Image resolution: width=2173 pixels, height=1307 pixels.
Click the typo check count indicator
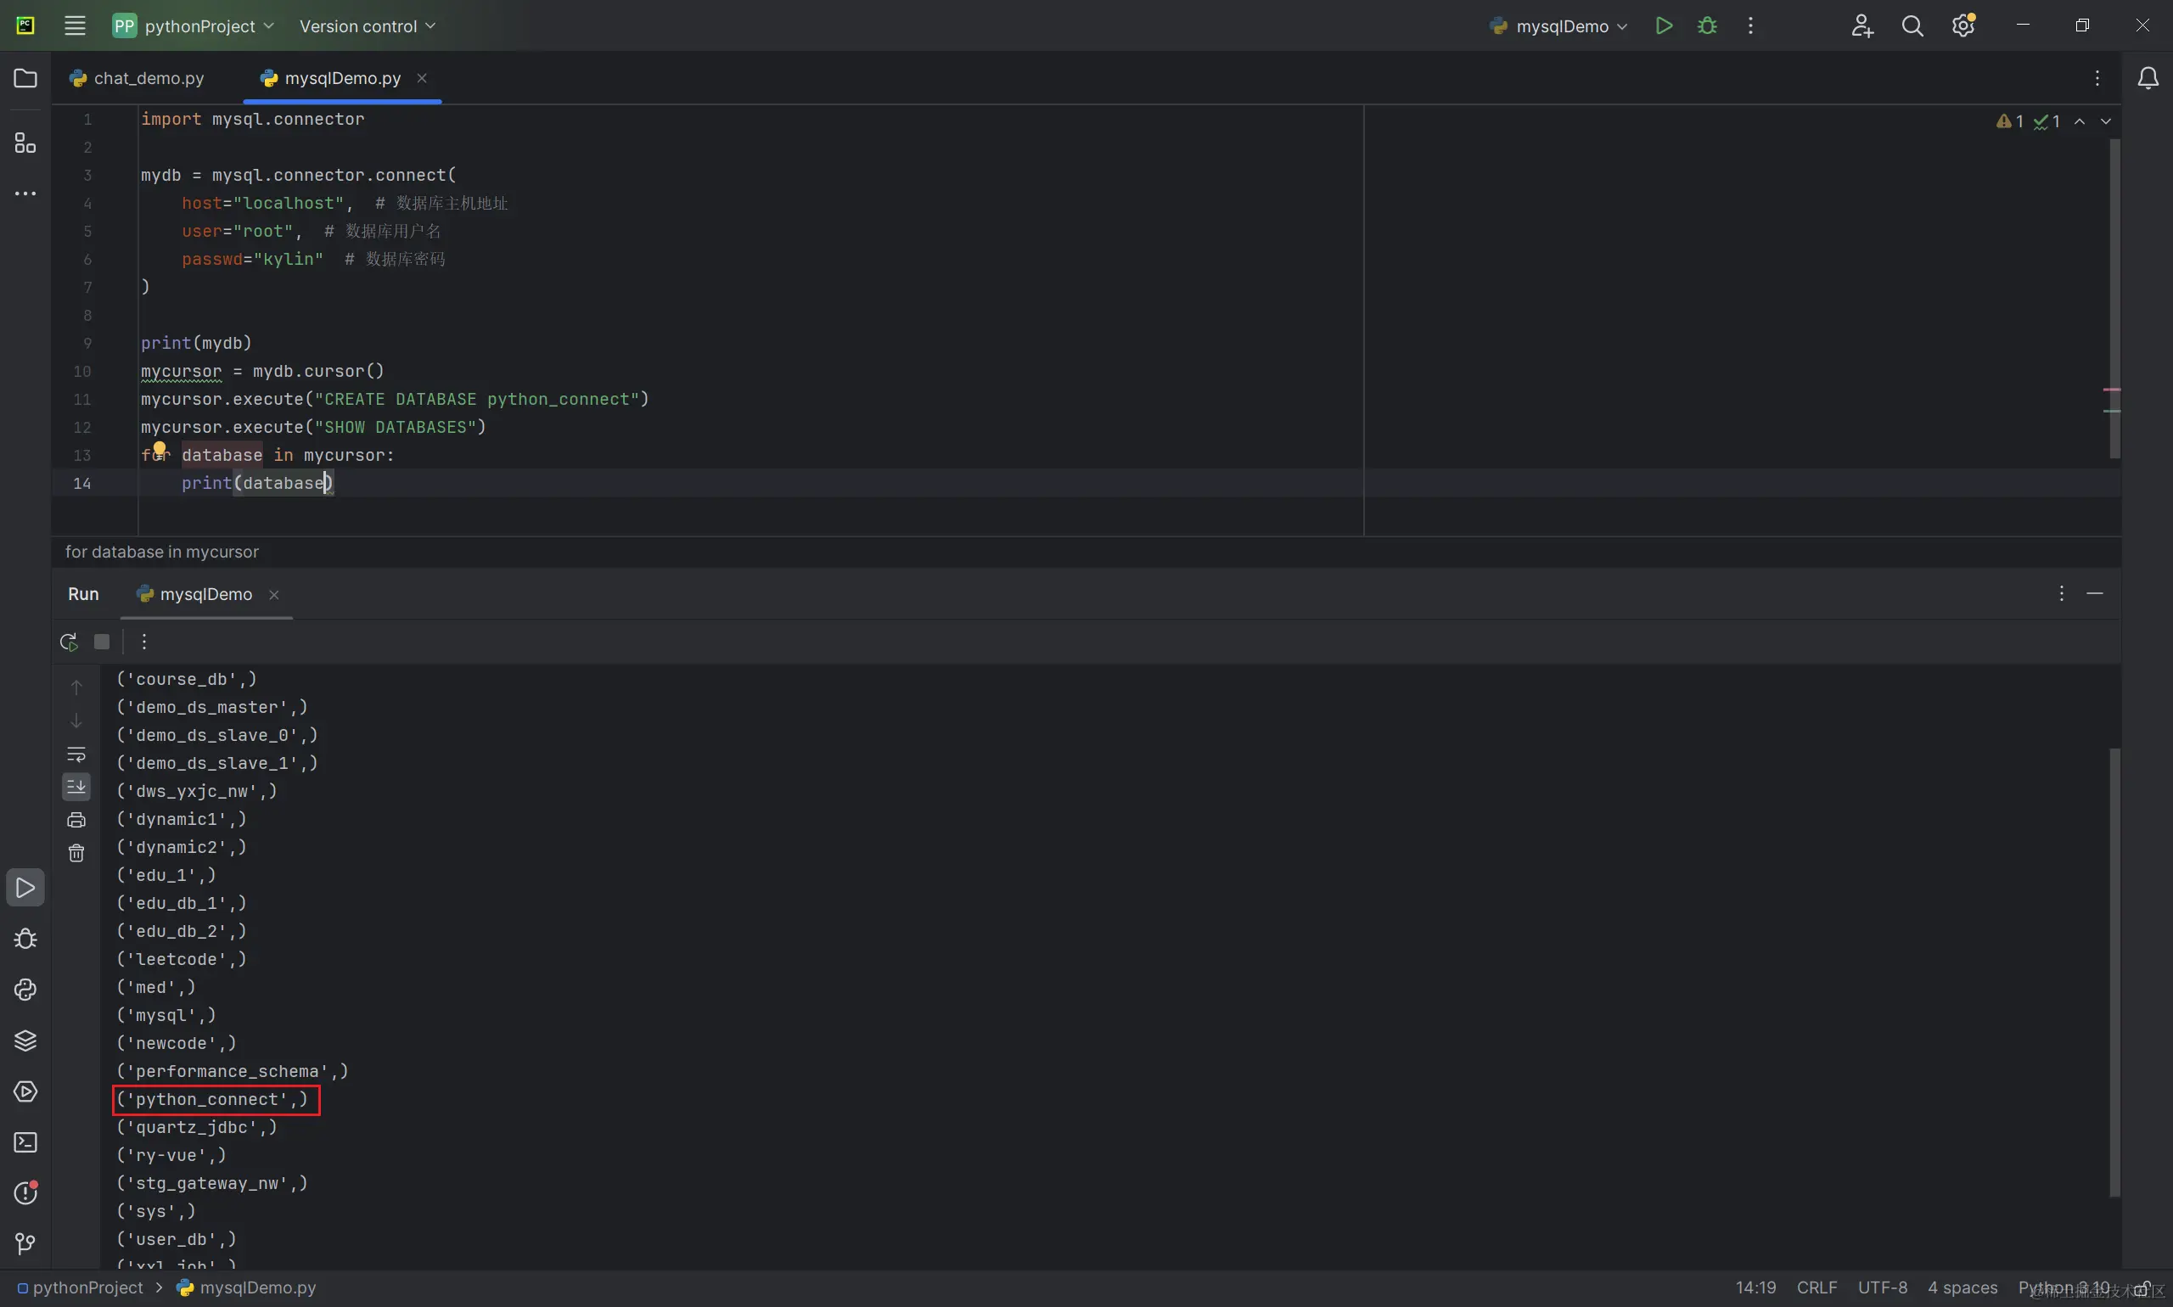click(x=2047, y=121)
